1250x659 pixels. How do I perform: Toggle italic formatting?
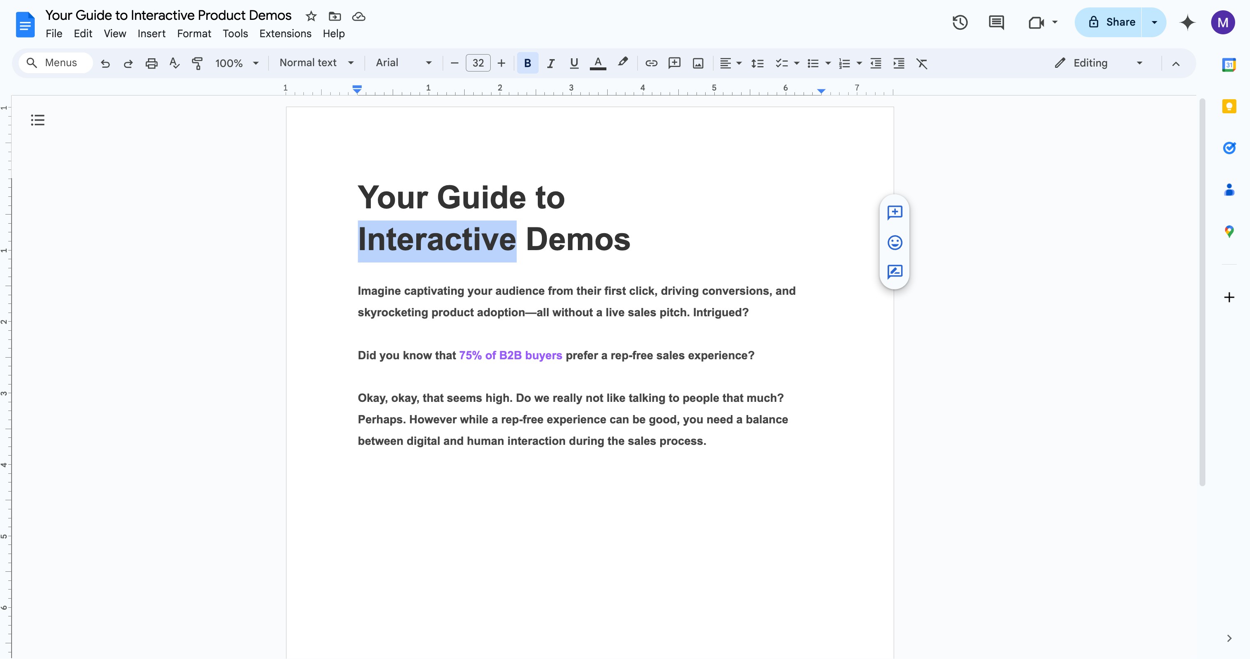pos(551,63)
